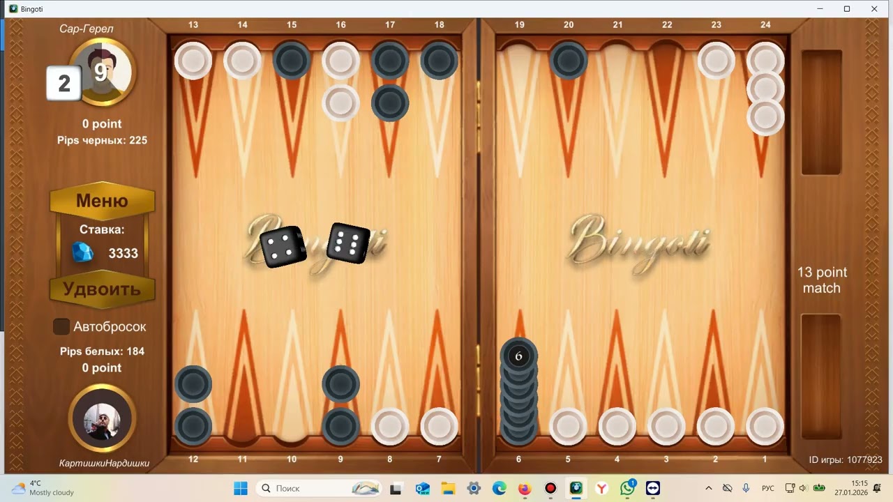Click the ID игры: 1077923 text
This screenshot has width=893, height=502.
coord(846,460)
